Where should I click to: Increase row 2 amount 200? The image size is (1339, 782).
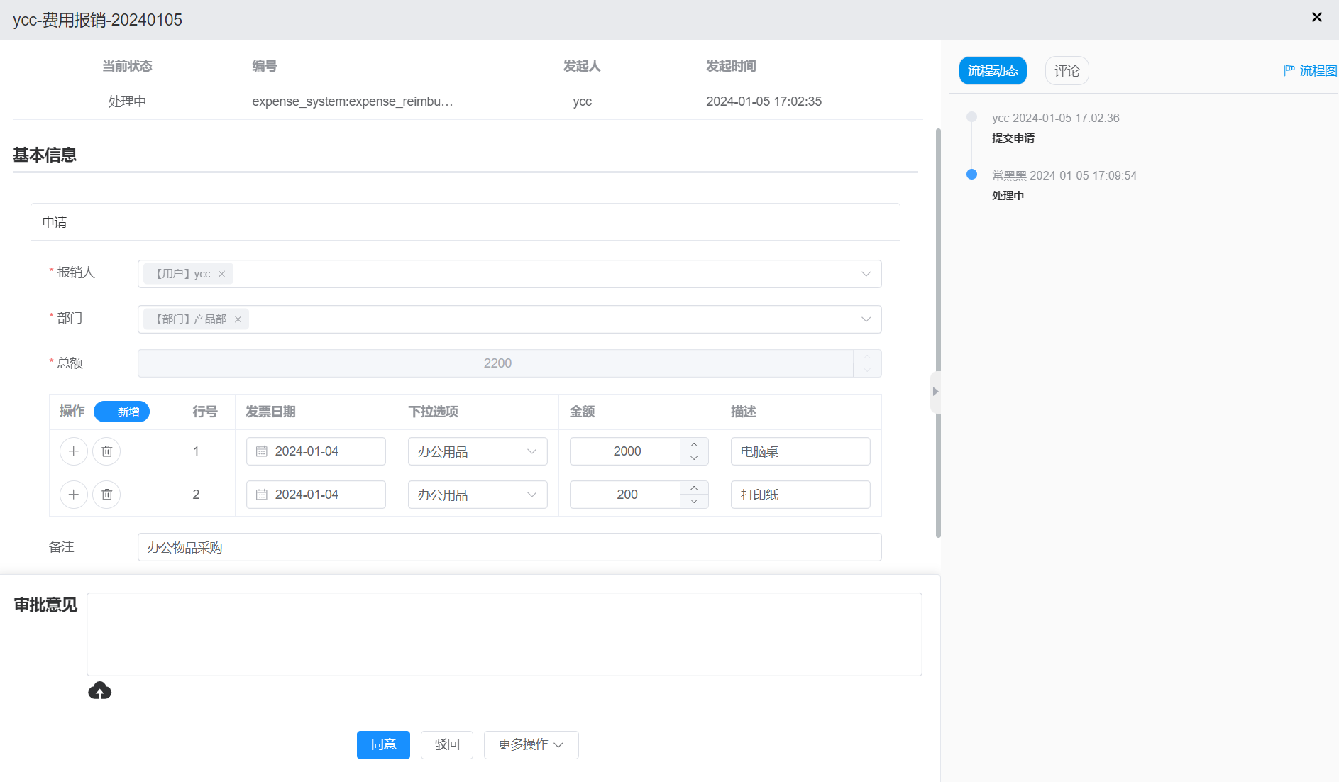694,488
